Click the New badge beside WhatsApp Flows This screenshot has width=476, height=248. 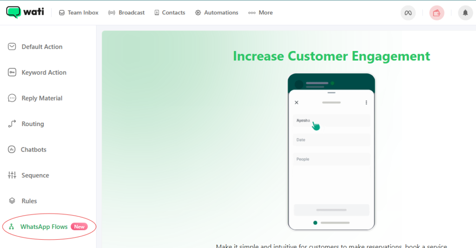coord(79,227)
